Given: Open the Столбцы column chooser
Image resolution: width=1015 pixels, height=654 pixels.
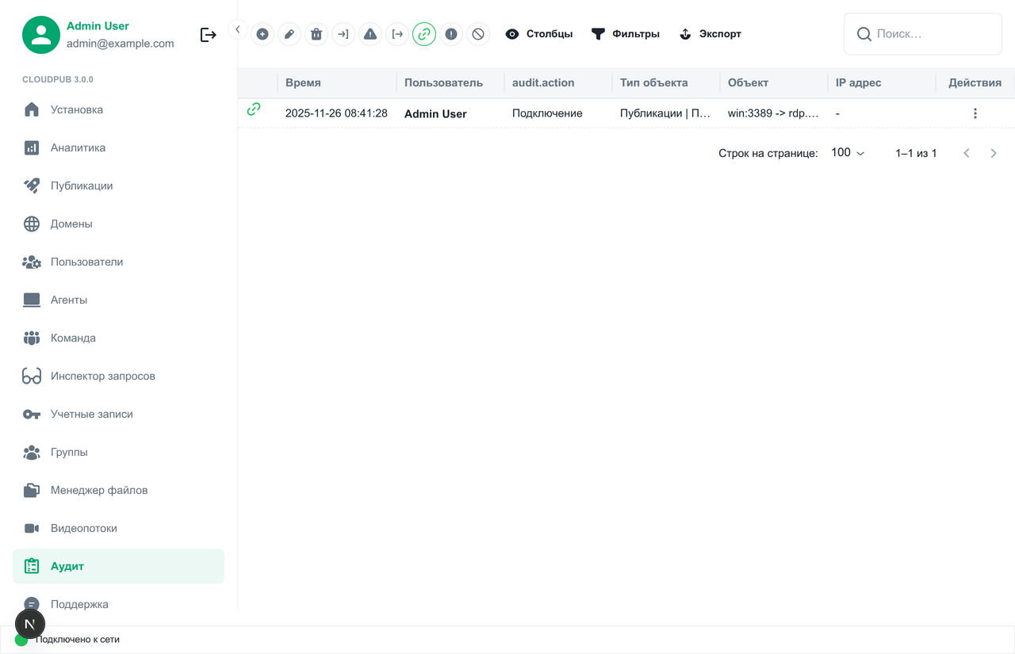Looking at the screenshot, I should click(539, 34).
